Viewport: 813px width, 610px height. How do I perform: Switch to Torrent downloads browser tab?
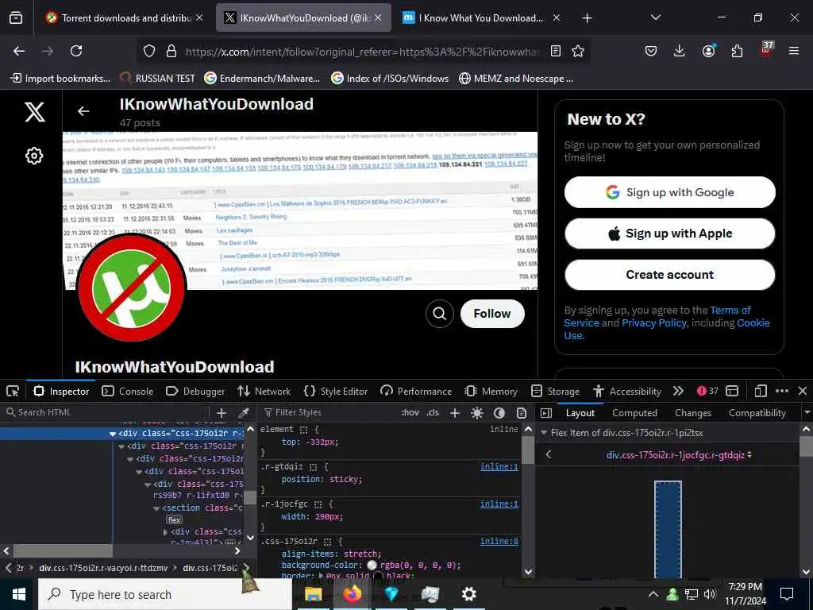pyautogui.click(x=125, y=18)
